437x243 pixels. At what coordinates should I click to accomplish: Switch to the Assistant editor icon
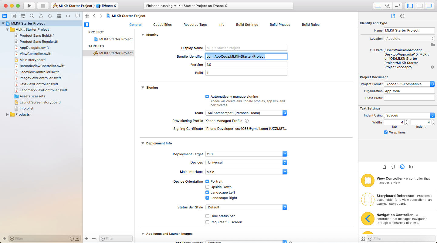pyautogui.click(x=388, y=6)
